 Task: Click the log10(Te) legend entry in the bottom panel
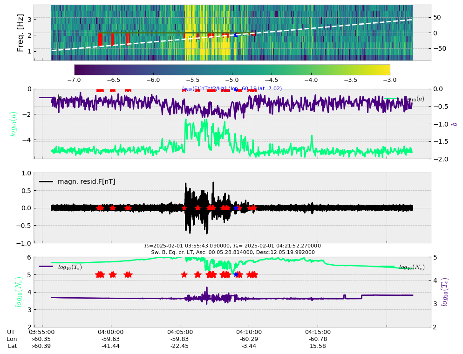(x=61, y=267)
